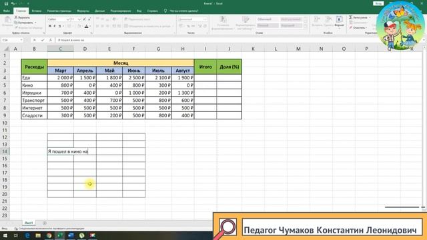Open the font color dropdown arrow
Viewport: 427px width, 240px height.
point(90,26)
